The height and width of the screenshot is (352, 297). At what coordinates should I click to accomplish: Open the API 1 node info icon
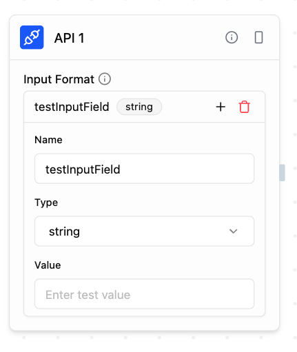232,37
